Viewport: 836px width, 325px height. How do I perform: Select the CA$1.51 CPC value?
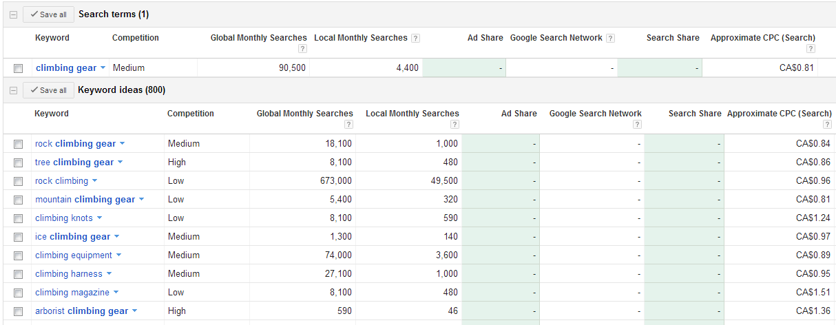point(813,293)
